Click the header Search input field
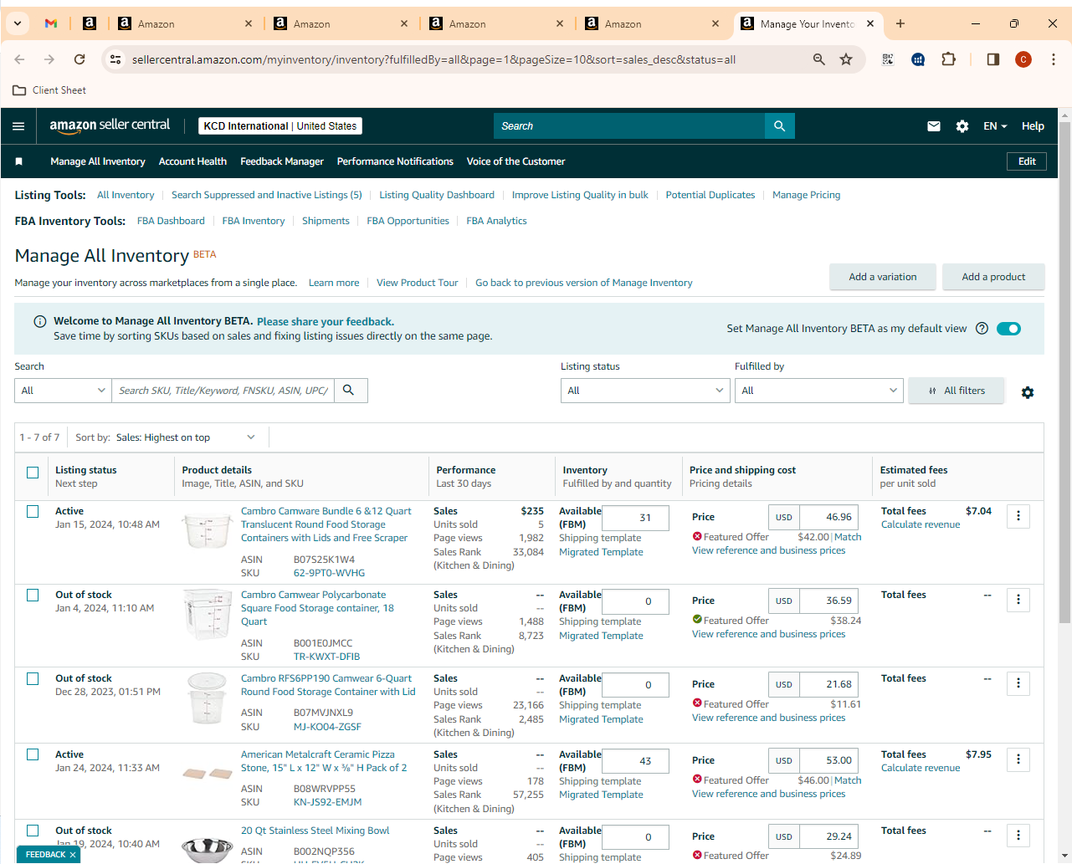 [629, 126]
